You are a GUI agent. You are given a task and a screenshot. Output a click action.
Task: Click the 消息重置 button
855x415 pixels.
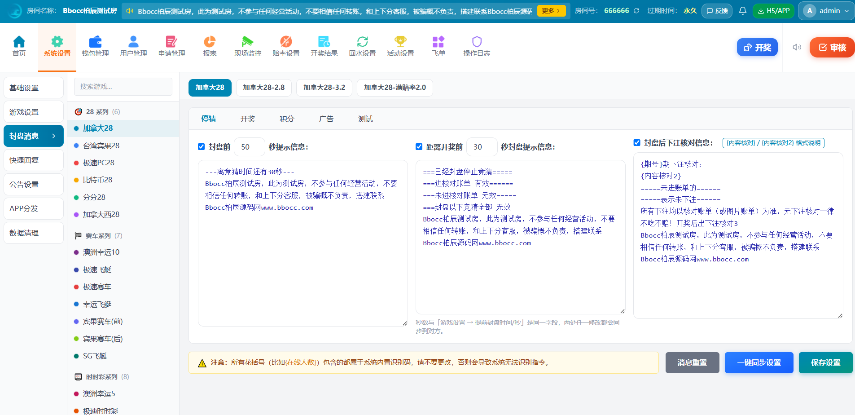click(x=693, y=362)
